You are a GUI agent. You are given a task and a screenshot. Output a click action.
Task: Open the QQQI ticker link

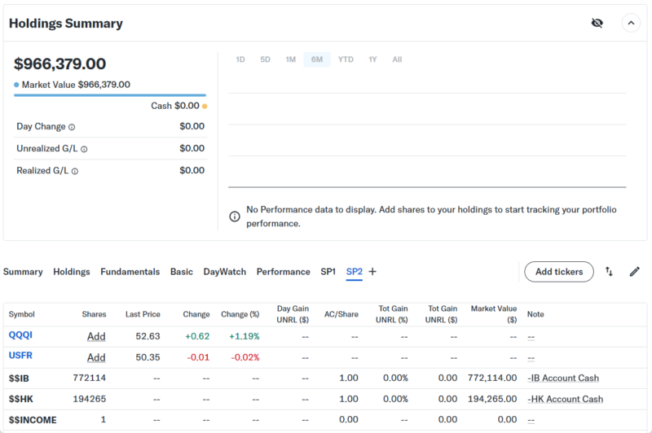pyautogui.click(x=20, y=335)
